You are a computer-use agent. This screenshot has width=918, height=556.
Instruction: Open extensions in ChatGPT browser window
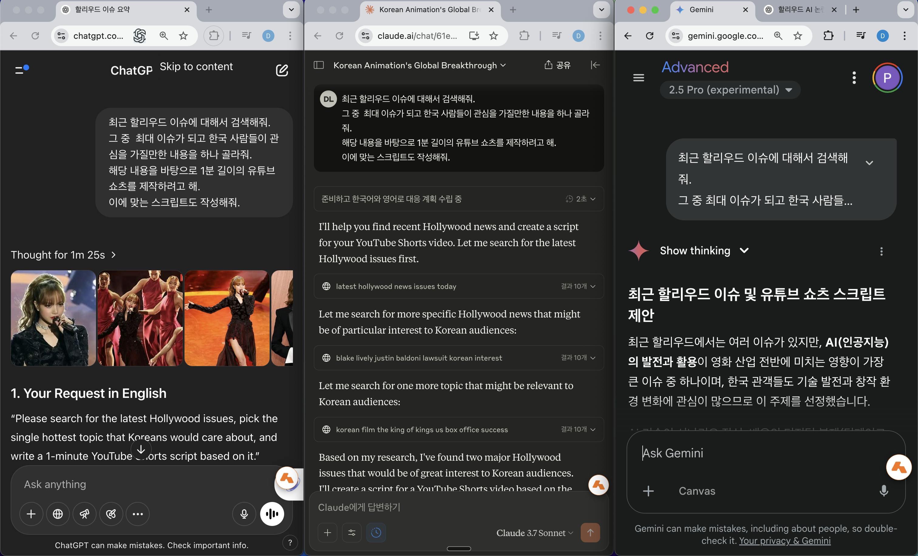tap(214, 36)
